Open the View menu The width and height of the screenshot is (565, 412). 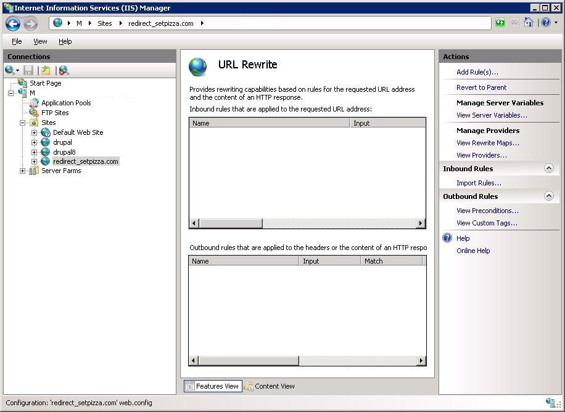[40, 41]
